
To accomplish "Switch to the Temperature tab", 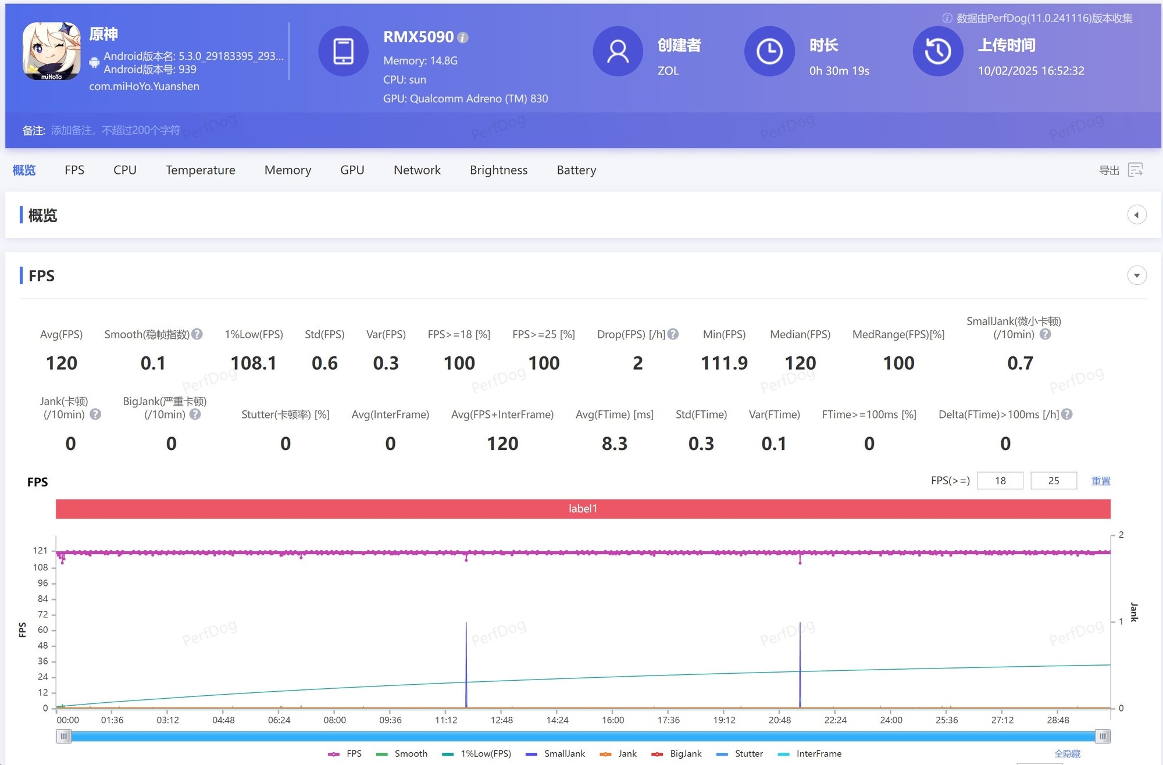I will point(200,170).
